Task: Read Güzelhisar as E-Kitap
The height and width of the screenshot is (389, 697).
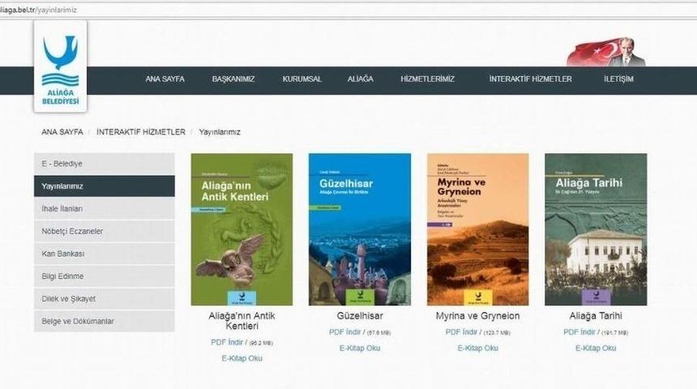Action: (x=360, y=348)
